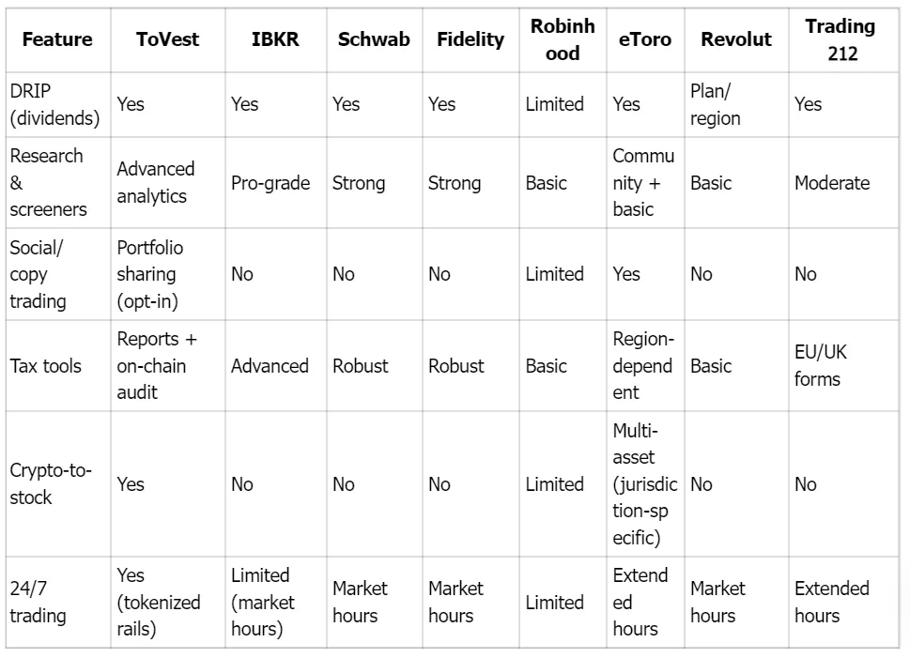
Task: Click the Plan/region cell under Revolut
Action: point(715,104)
